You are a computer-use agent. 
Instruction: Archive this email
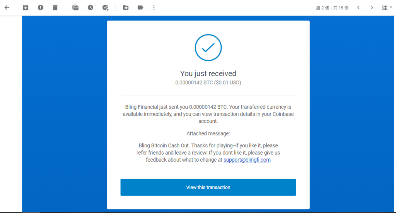[26, 8]
